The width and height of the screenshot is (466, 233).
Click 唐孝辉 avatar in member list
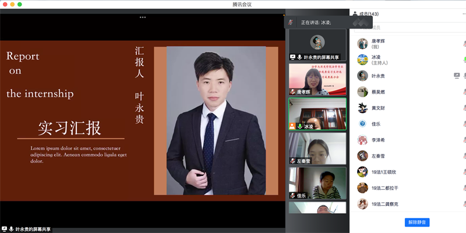tap(362, 44)
